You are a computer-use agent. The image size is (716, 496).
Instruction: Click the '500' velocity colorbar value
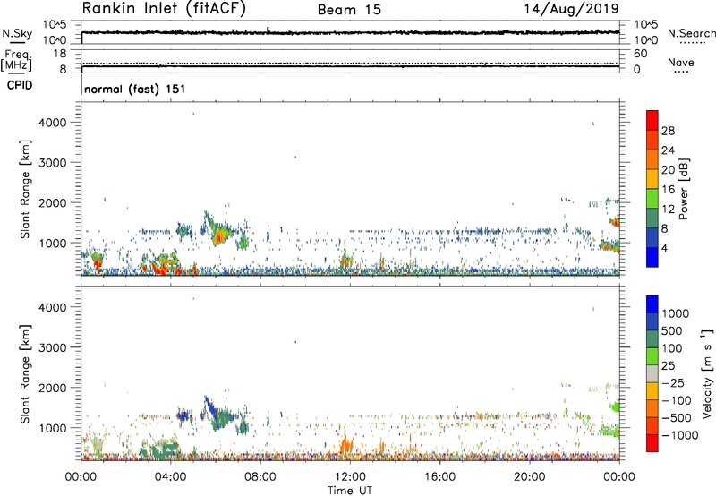tap(672, 330)
